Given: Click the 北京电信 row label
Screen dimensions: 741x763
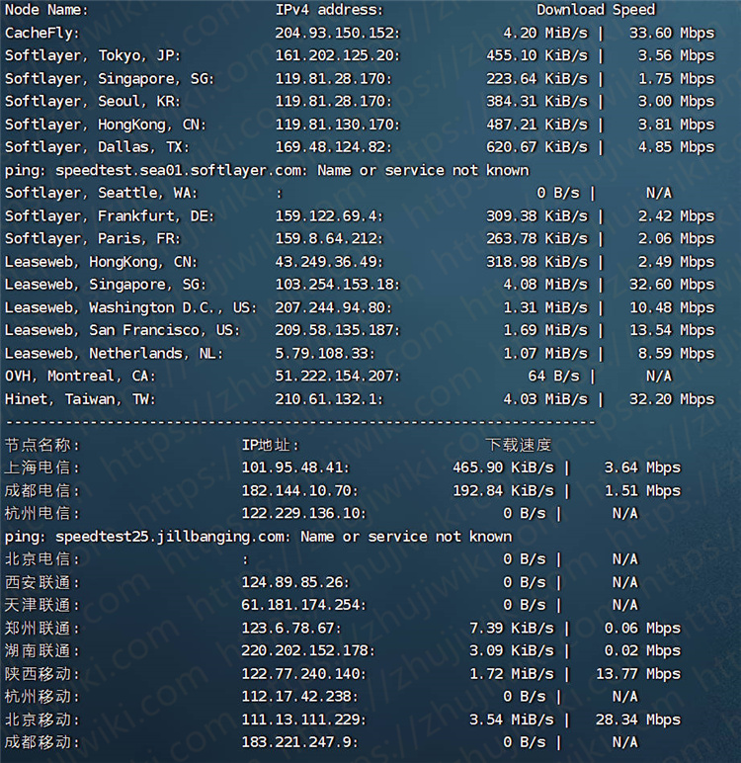Looking at the screenshot, I should coord(41,559).
